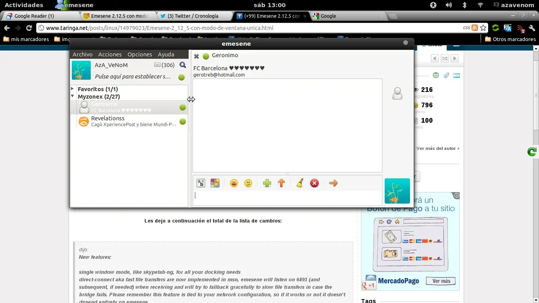The image size is (539, 303).
Task: Clear the conversation with the broom icon
Action: coord(300,183)
